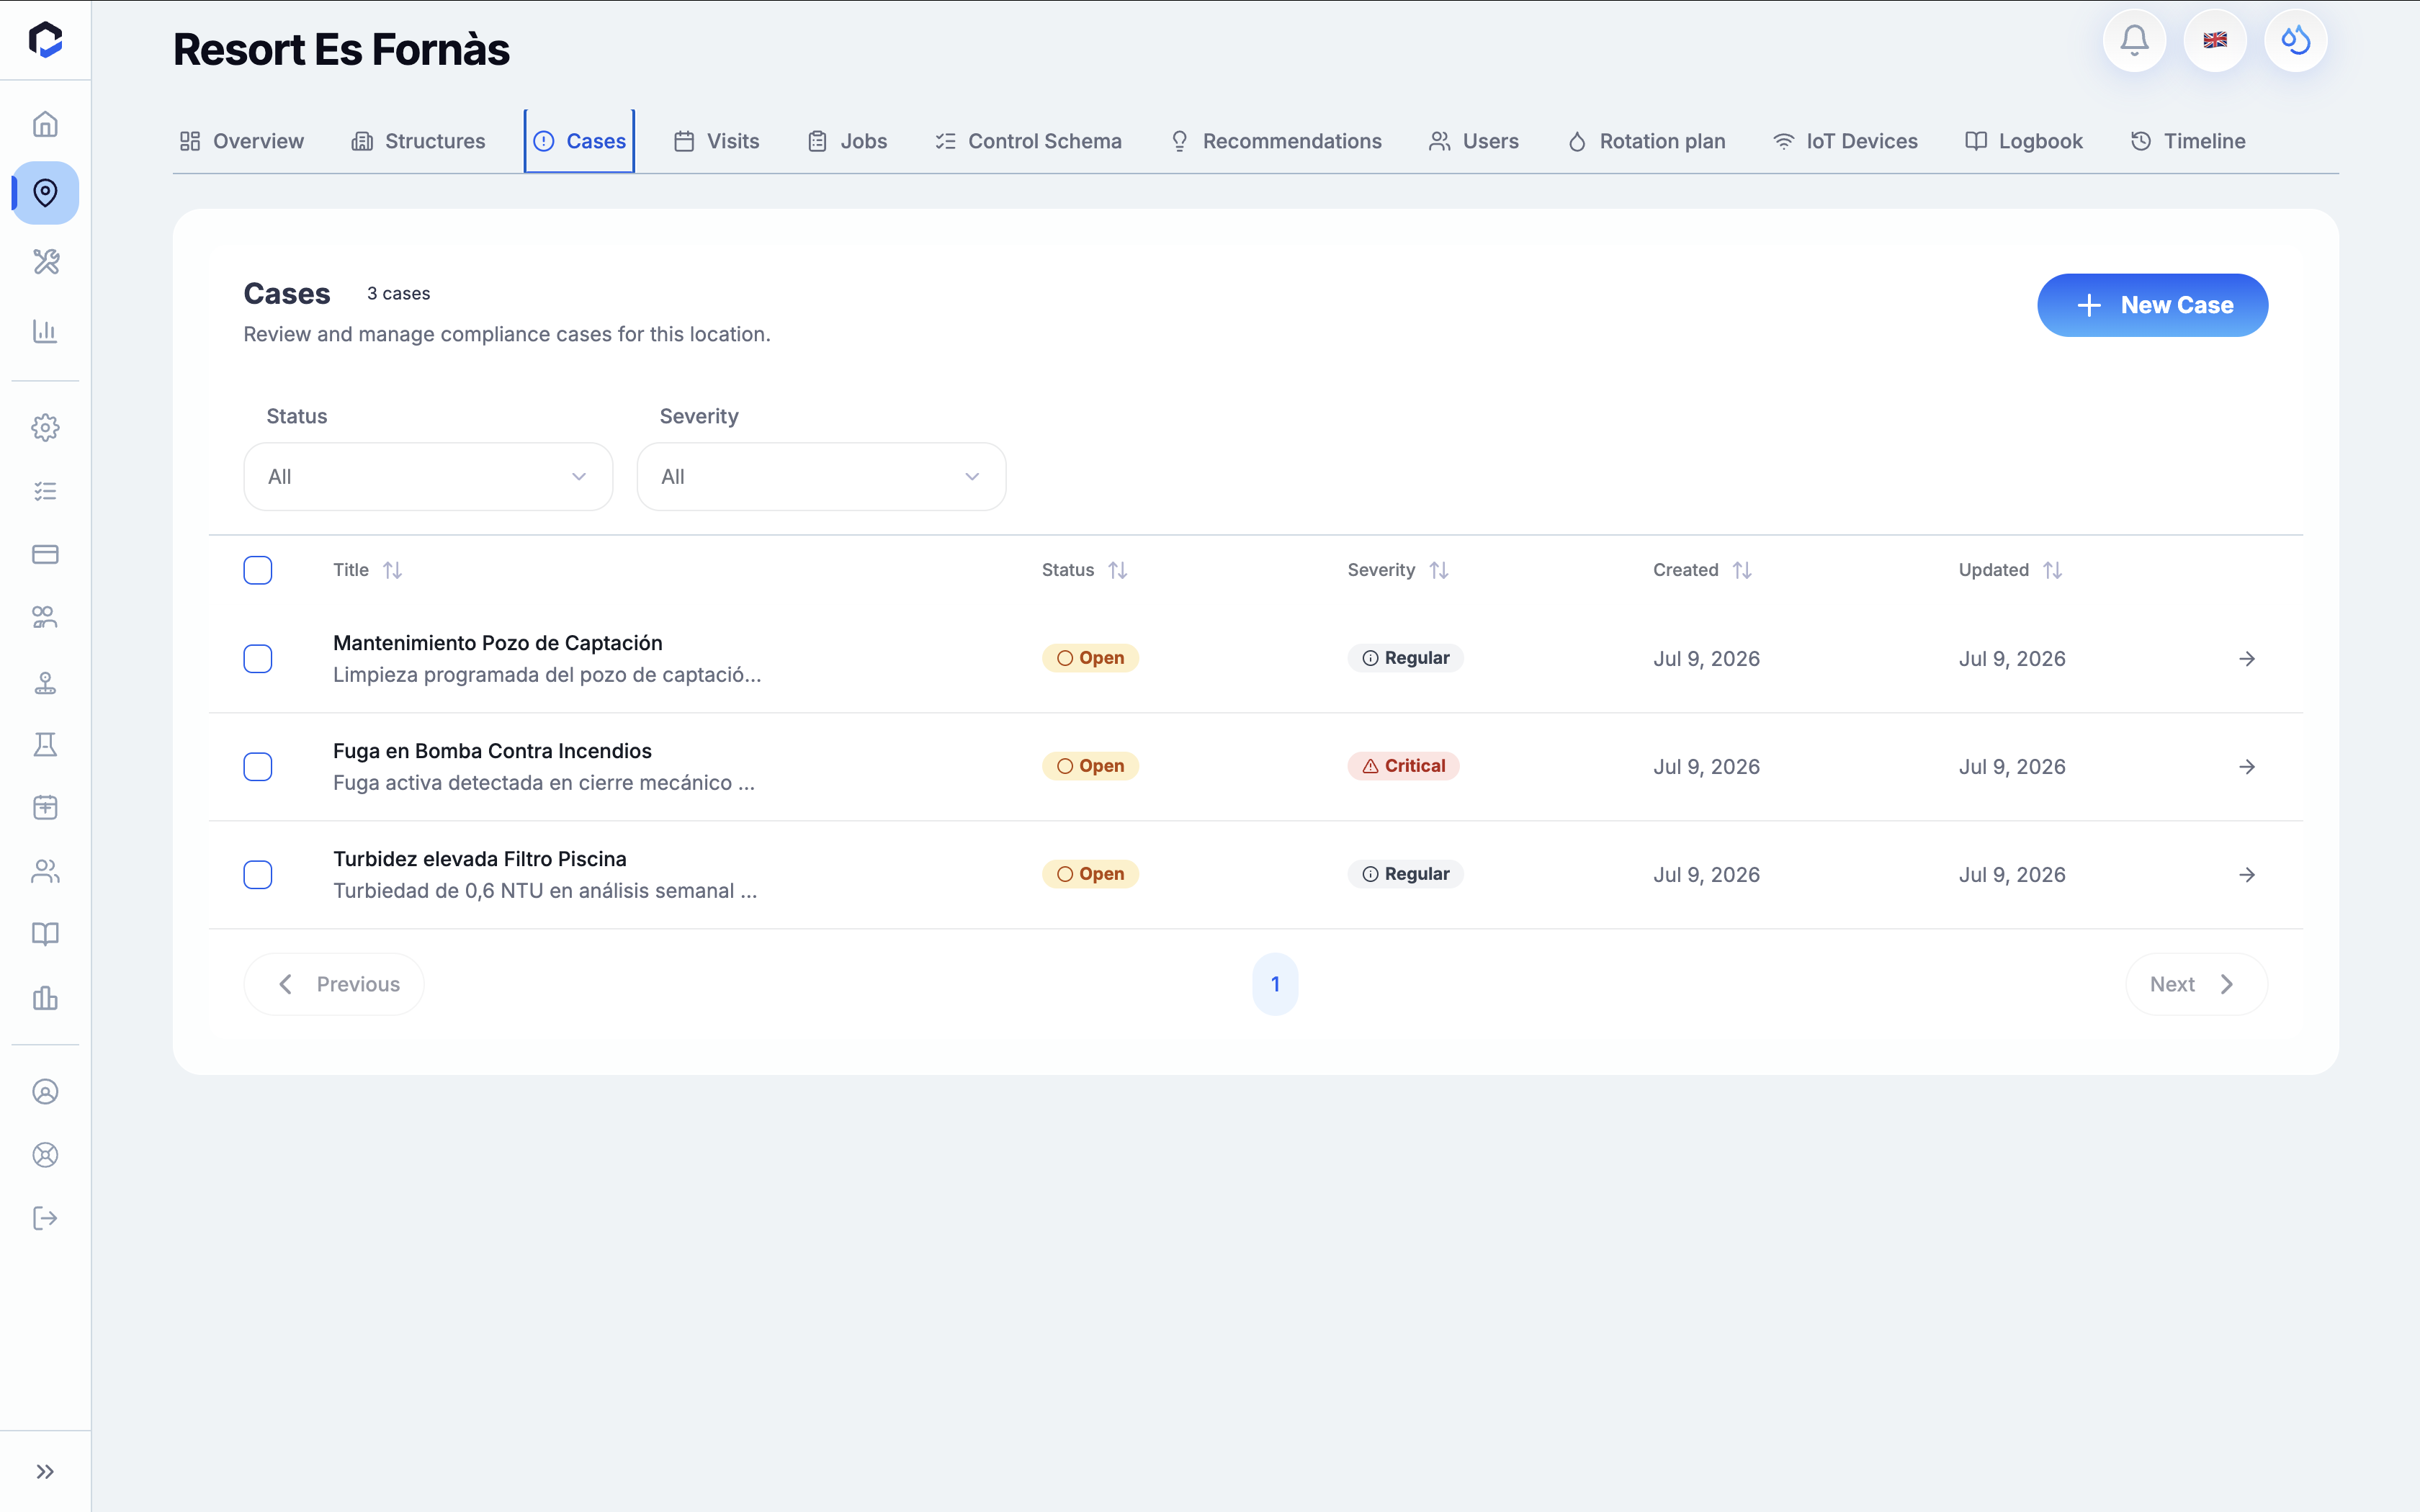
Task: Switch to the Rotation plan tab
Action: coord(1646,141)
